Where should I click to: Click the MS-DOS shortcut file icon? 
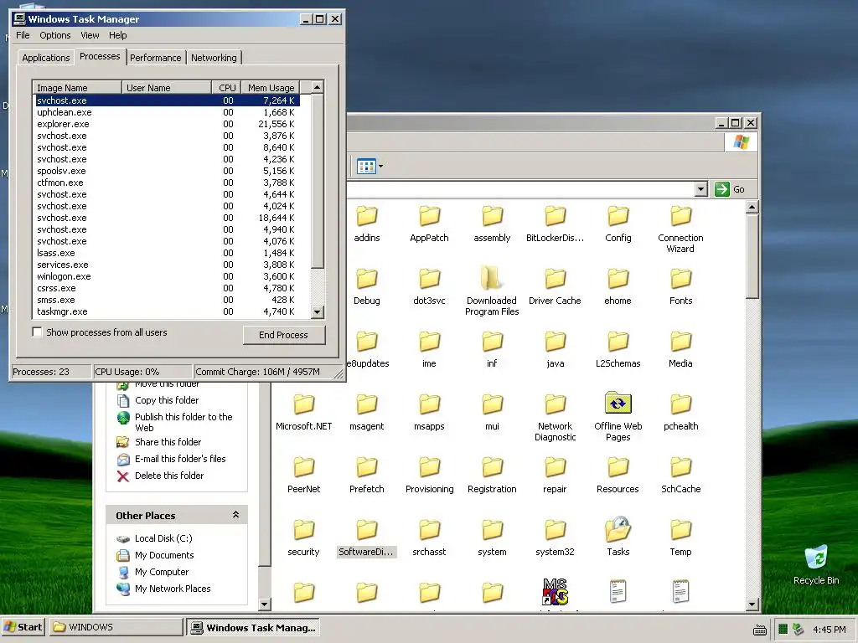[555, 592]
